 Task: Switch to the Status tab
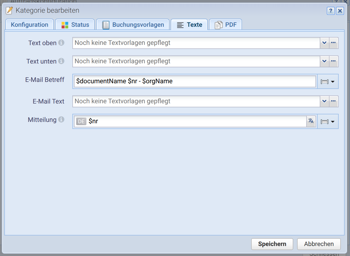click(x=75, y=25)
